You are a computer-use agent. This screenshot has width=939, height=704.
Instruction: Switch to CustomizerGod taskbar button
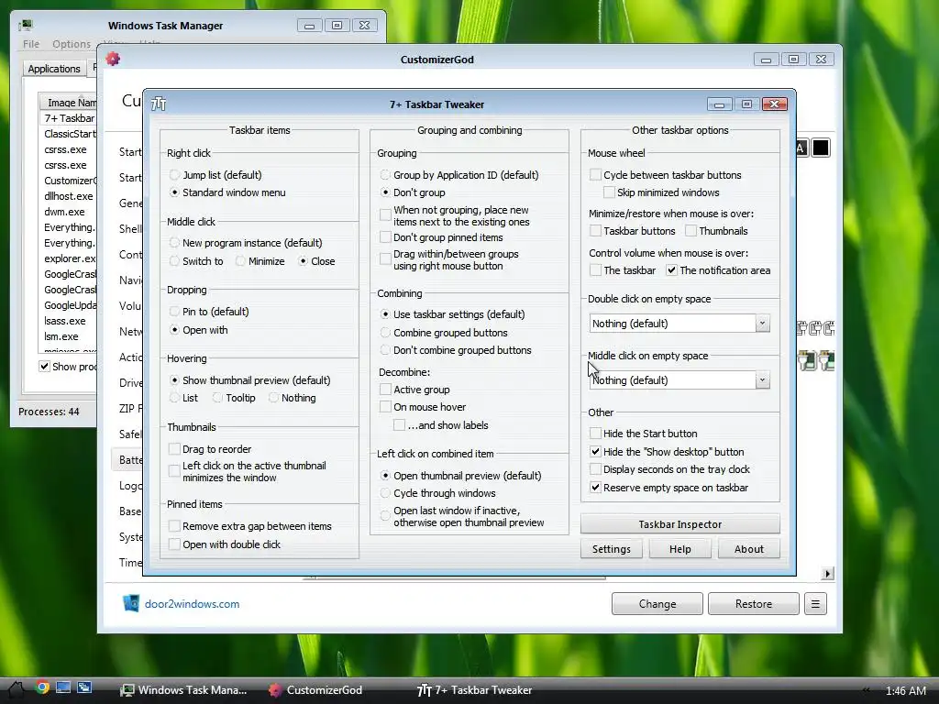pos(316,689)
